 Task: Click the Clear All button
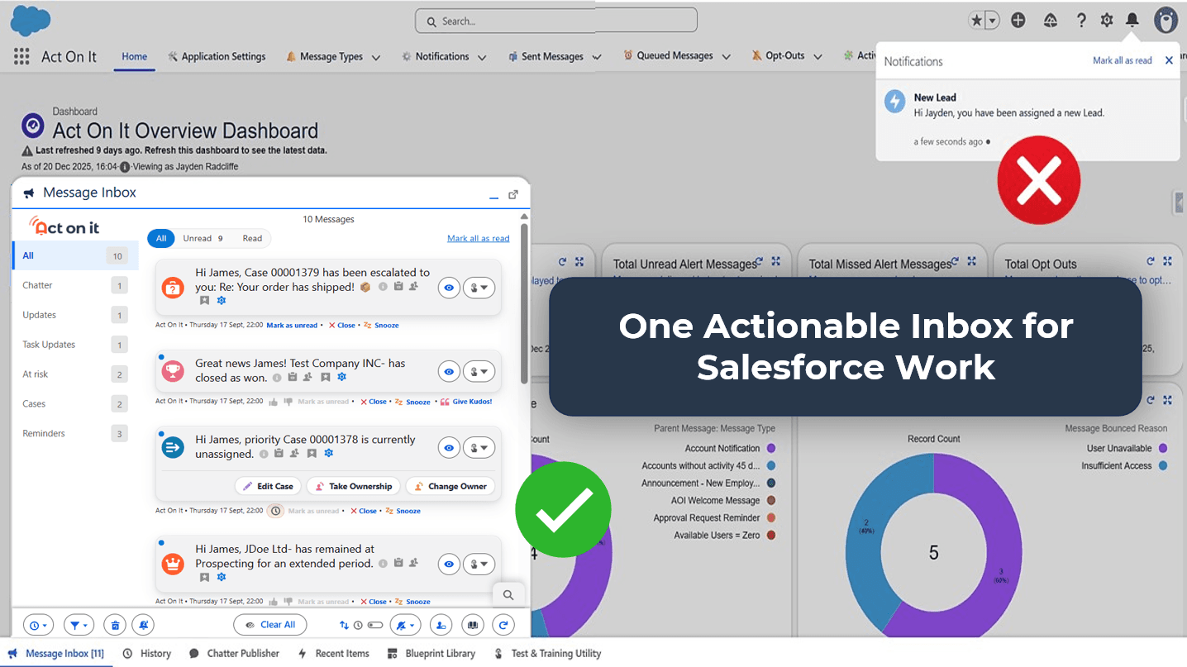[270, 625]
